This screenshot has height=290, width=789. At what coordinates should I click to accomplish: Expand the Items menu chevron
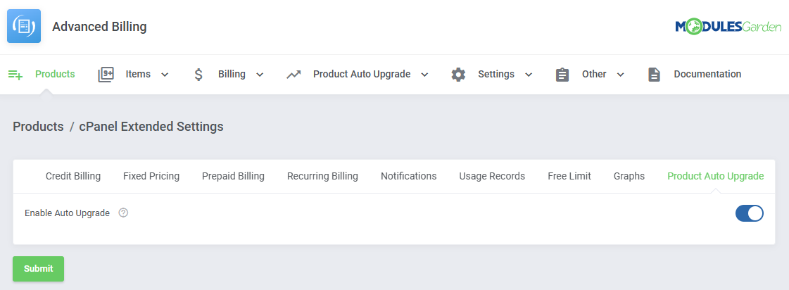pyautogui.click(x=165, y=75)
